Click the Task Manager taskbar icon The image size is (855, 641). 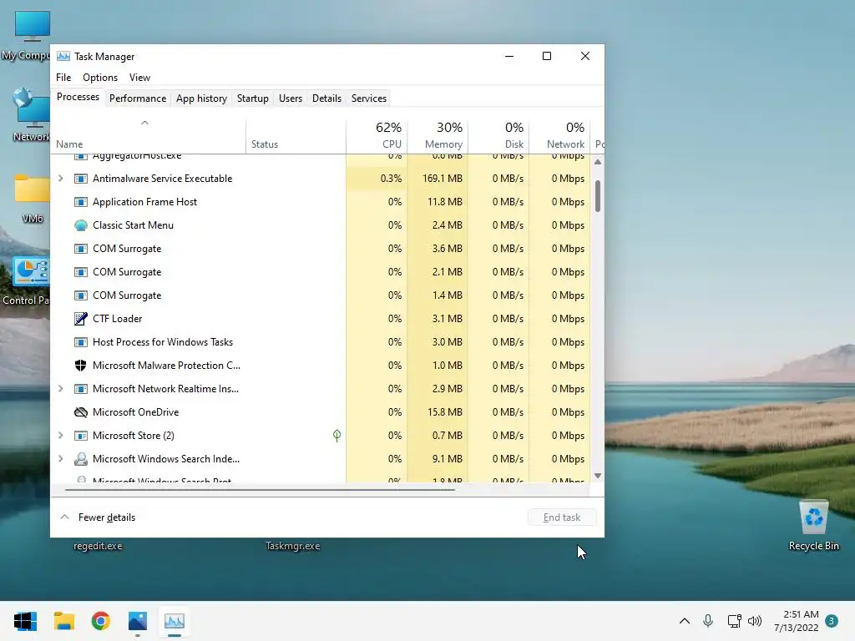pyautogui.click(x=175, y=621)
